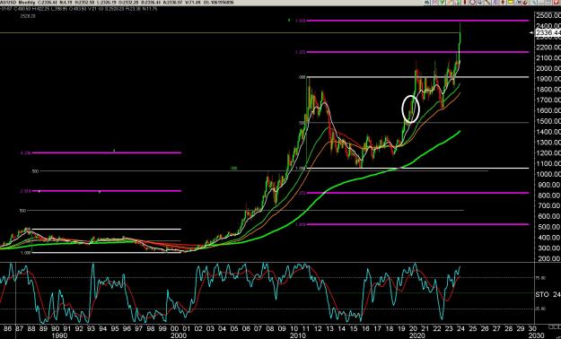Click the 1990 decade label on time axis
Viewport: 561px width, 339px height.
[58, 335]
